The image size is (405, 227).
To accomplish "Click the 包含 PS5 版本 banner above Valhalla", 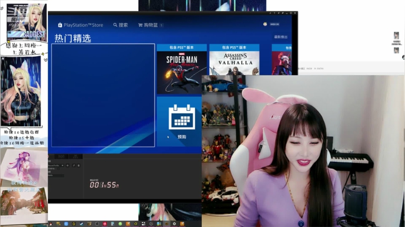I will 234,47.
